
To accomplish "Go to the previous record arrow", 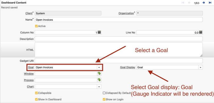I will click(189, 3).
